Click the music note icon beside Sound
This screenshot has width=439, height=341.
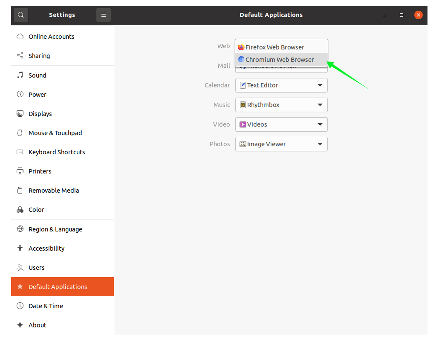pyautogui.click(x=20, y=75)
